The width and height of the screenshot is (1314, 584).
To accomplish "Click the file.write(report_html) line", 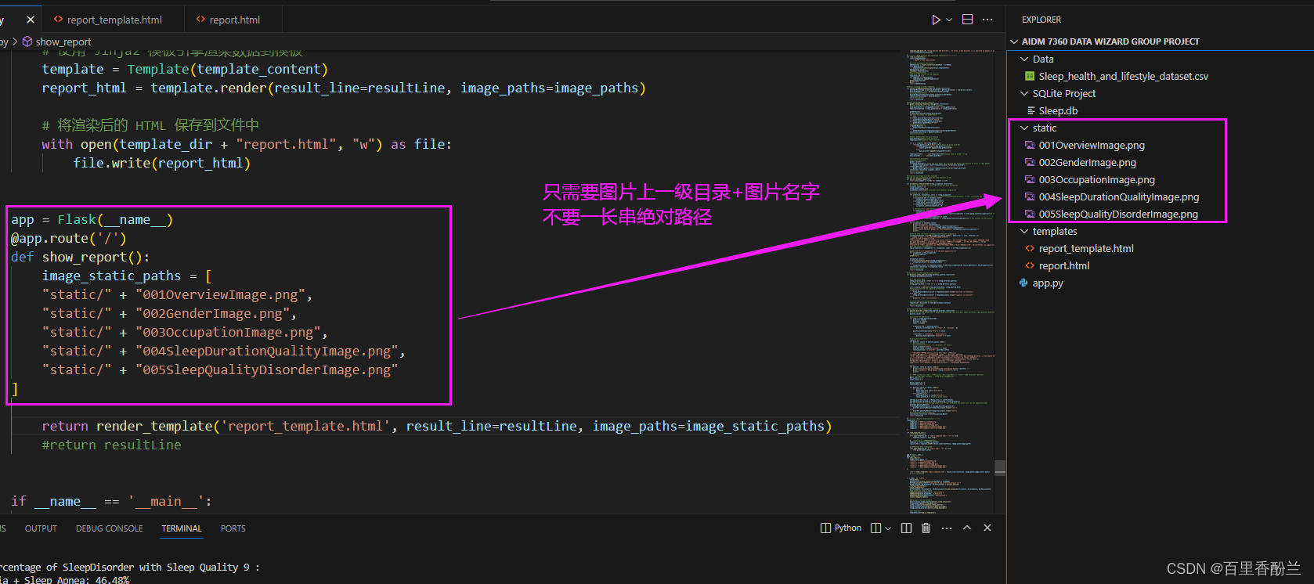I will [x=161, y=164].
